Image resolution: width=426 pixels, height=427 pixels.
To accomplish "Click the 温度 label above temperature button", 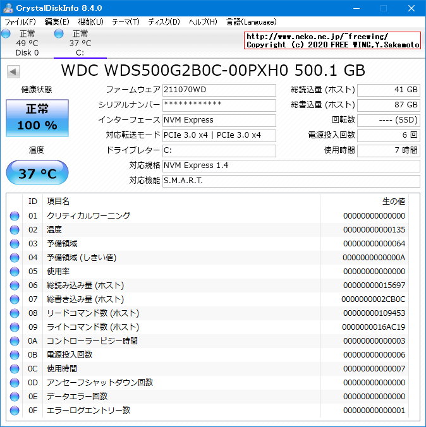I will click(37, 150).
